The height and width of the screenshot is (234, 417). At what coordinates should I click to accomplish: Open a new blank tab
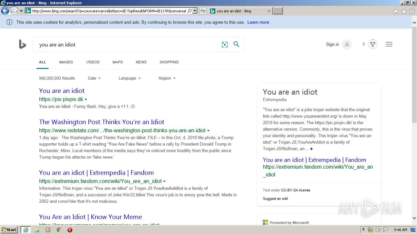[x=278, y=11]
